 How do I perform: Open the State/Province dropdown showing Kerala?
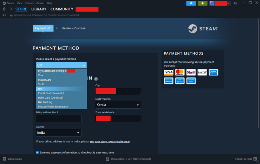pos(118,105)
